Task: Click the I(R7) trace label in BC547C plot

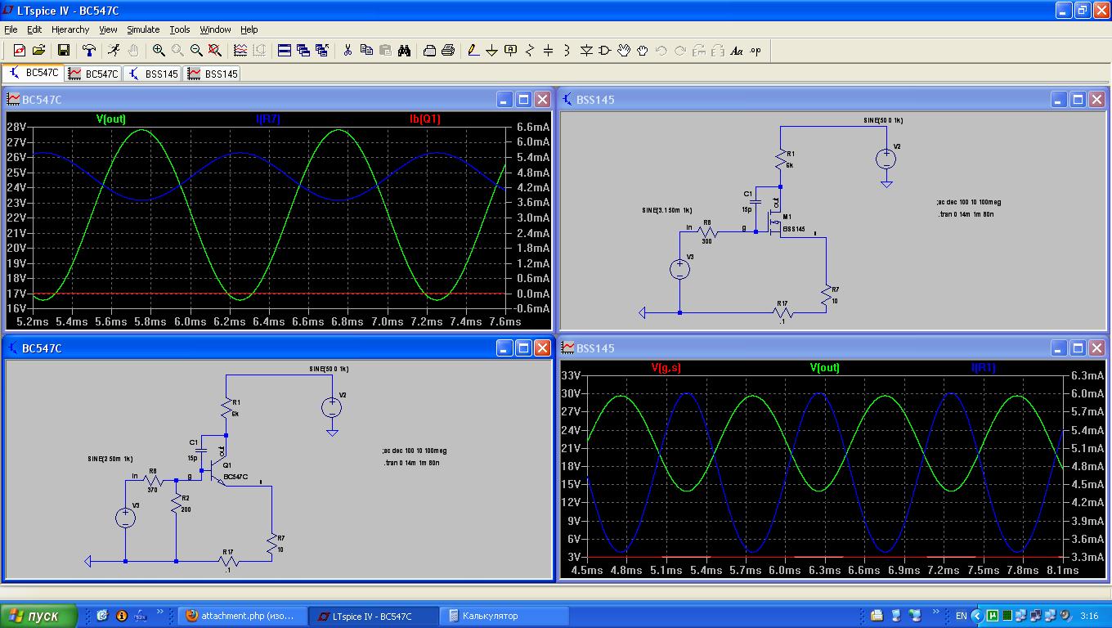Action: tap(268, 119)
